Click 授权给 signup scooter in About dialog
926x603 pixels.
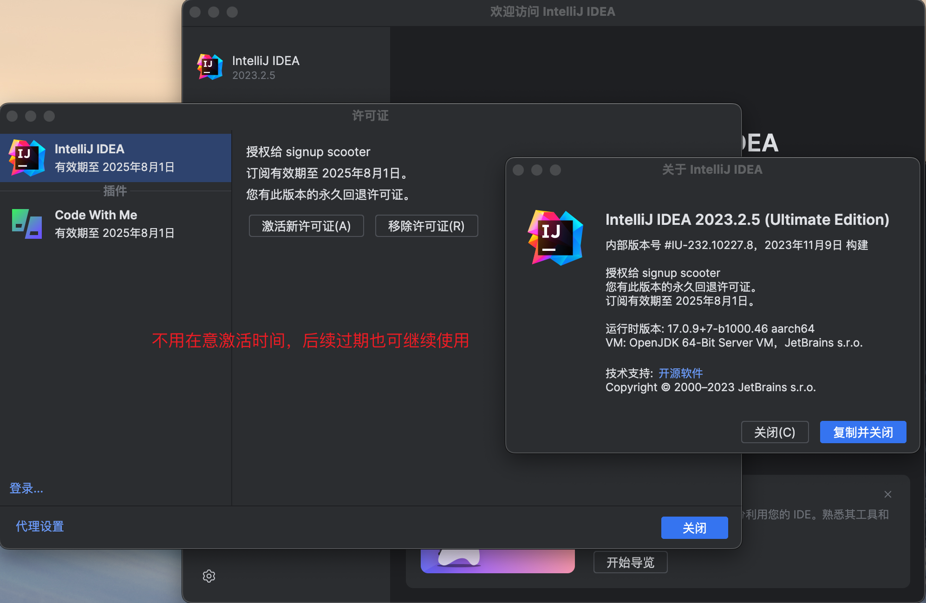pyautogui.click(x=663, y=273)
